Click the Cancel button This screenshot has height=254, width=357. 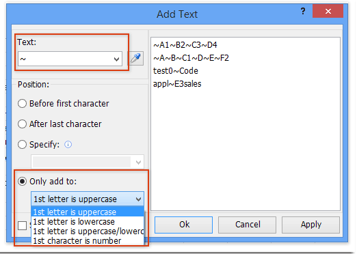pyautogui.click(x=247, y=225)
